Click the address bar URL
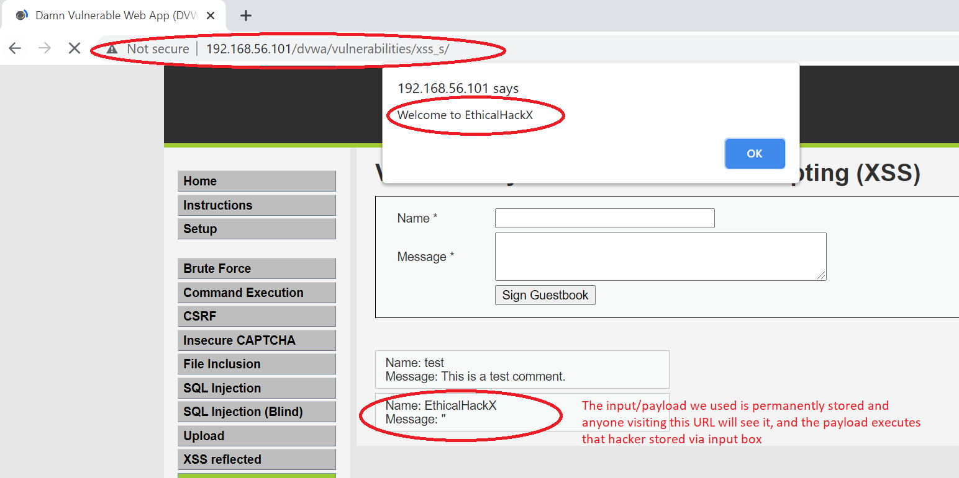959x478 pixels. (x=327, y=49)
